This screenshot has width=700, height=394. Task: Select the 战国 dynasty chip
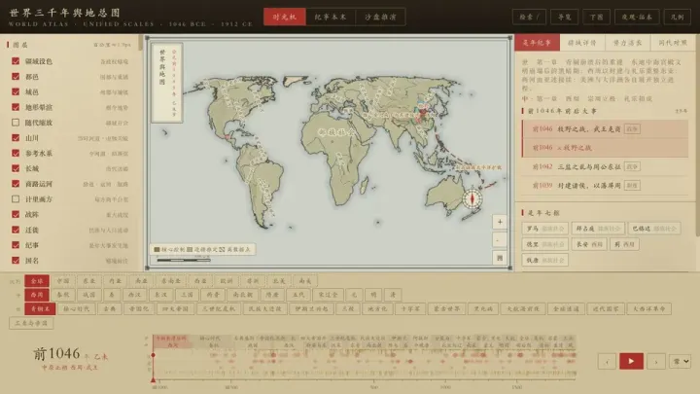point(89,295)
